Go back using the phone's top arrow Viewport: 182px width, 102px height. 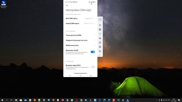pos(67,5)
